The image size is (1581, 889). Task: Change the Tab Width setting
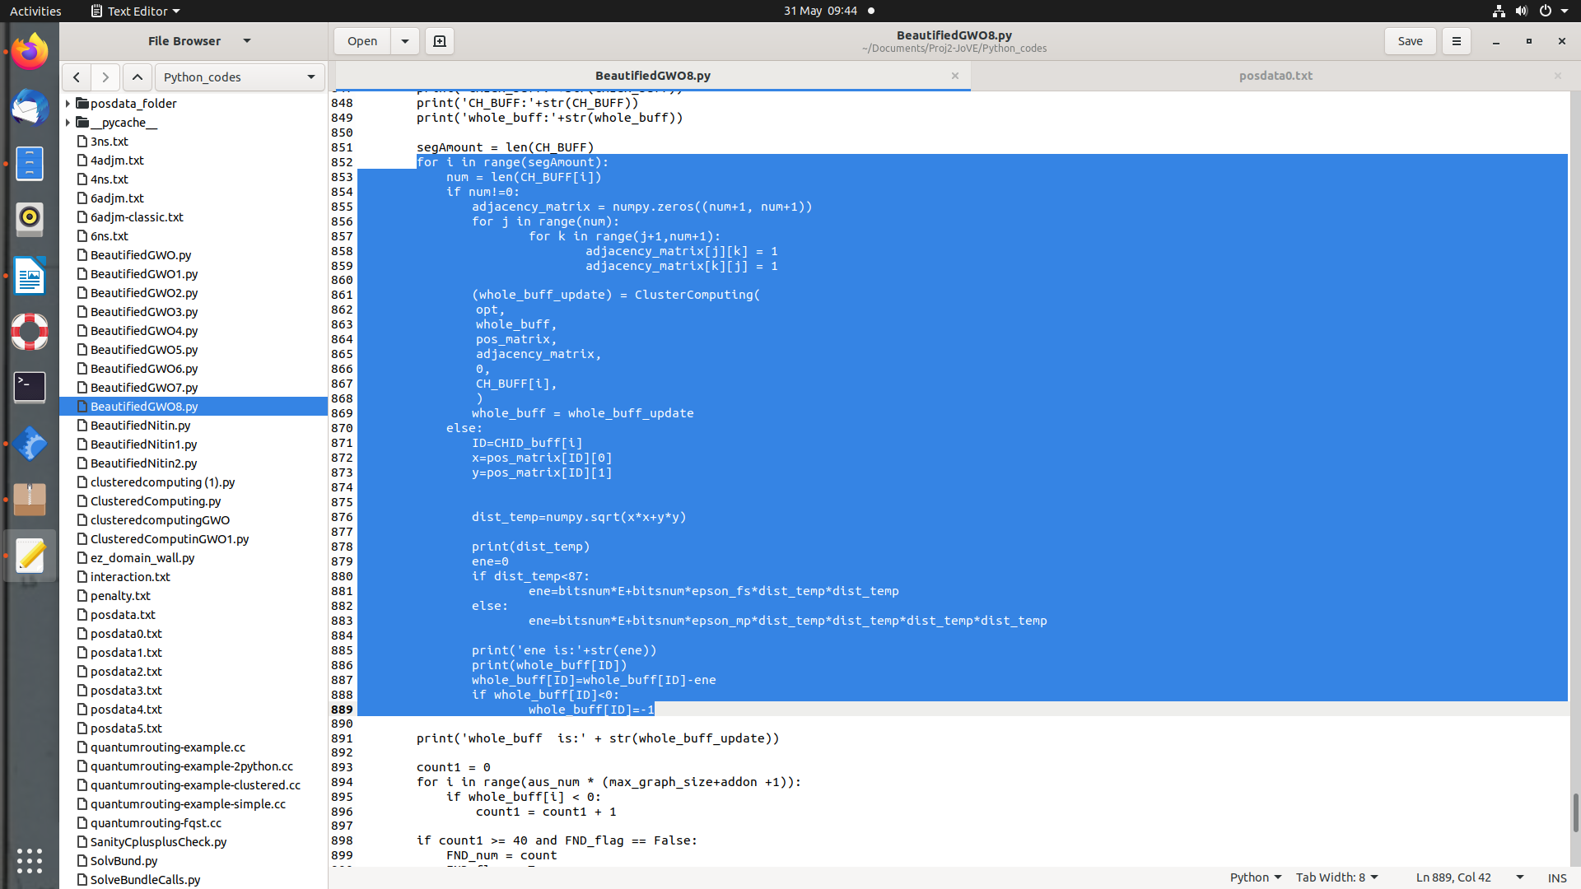(1337, 877)
